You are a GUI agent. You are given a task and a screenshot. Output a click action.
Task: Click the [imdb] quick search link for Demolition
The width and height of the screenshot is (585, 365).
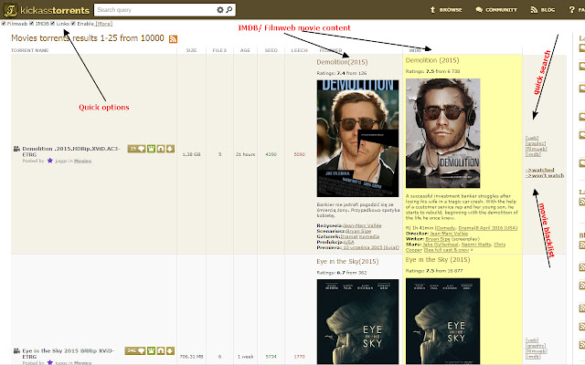533,154
